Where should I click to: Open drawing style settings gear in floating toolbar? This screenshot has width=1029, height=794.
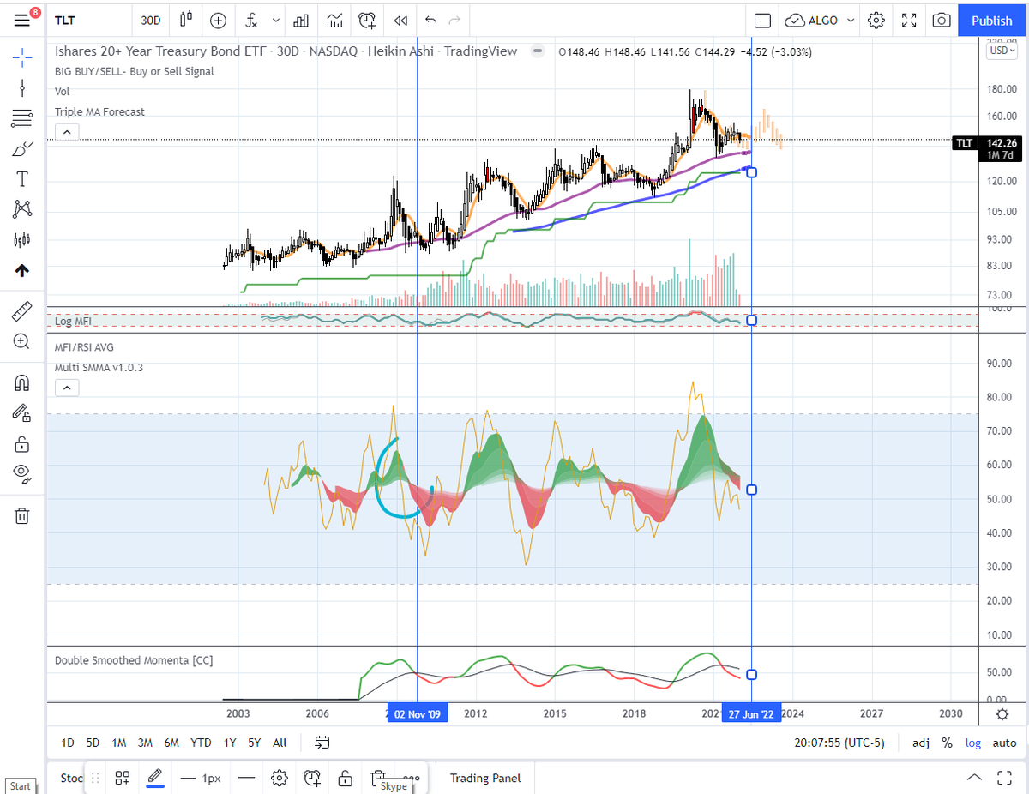point(279,779)
